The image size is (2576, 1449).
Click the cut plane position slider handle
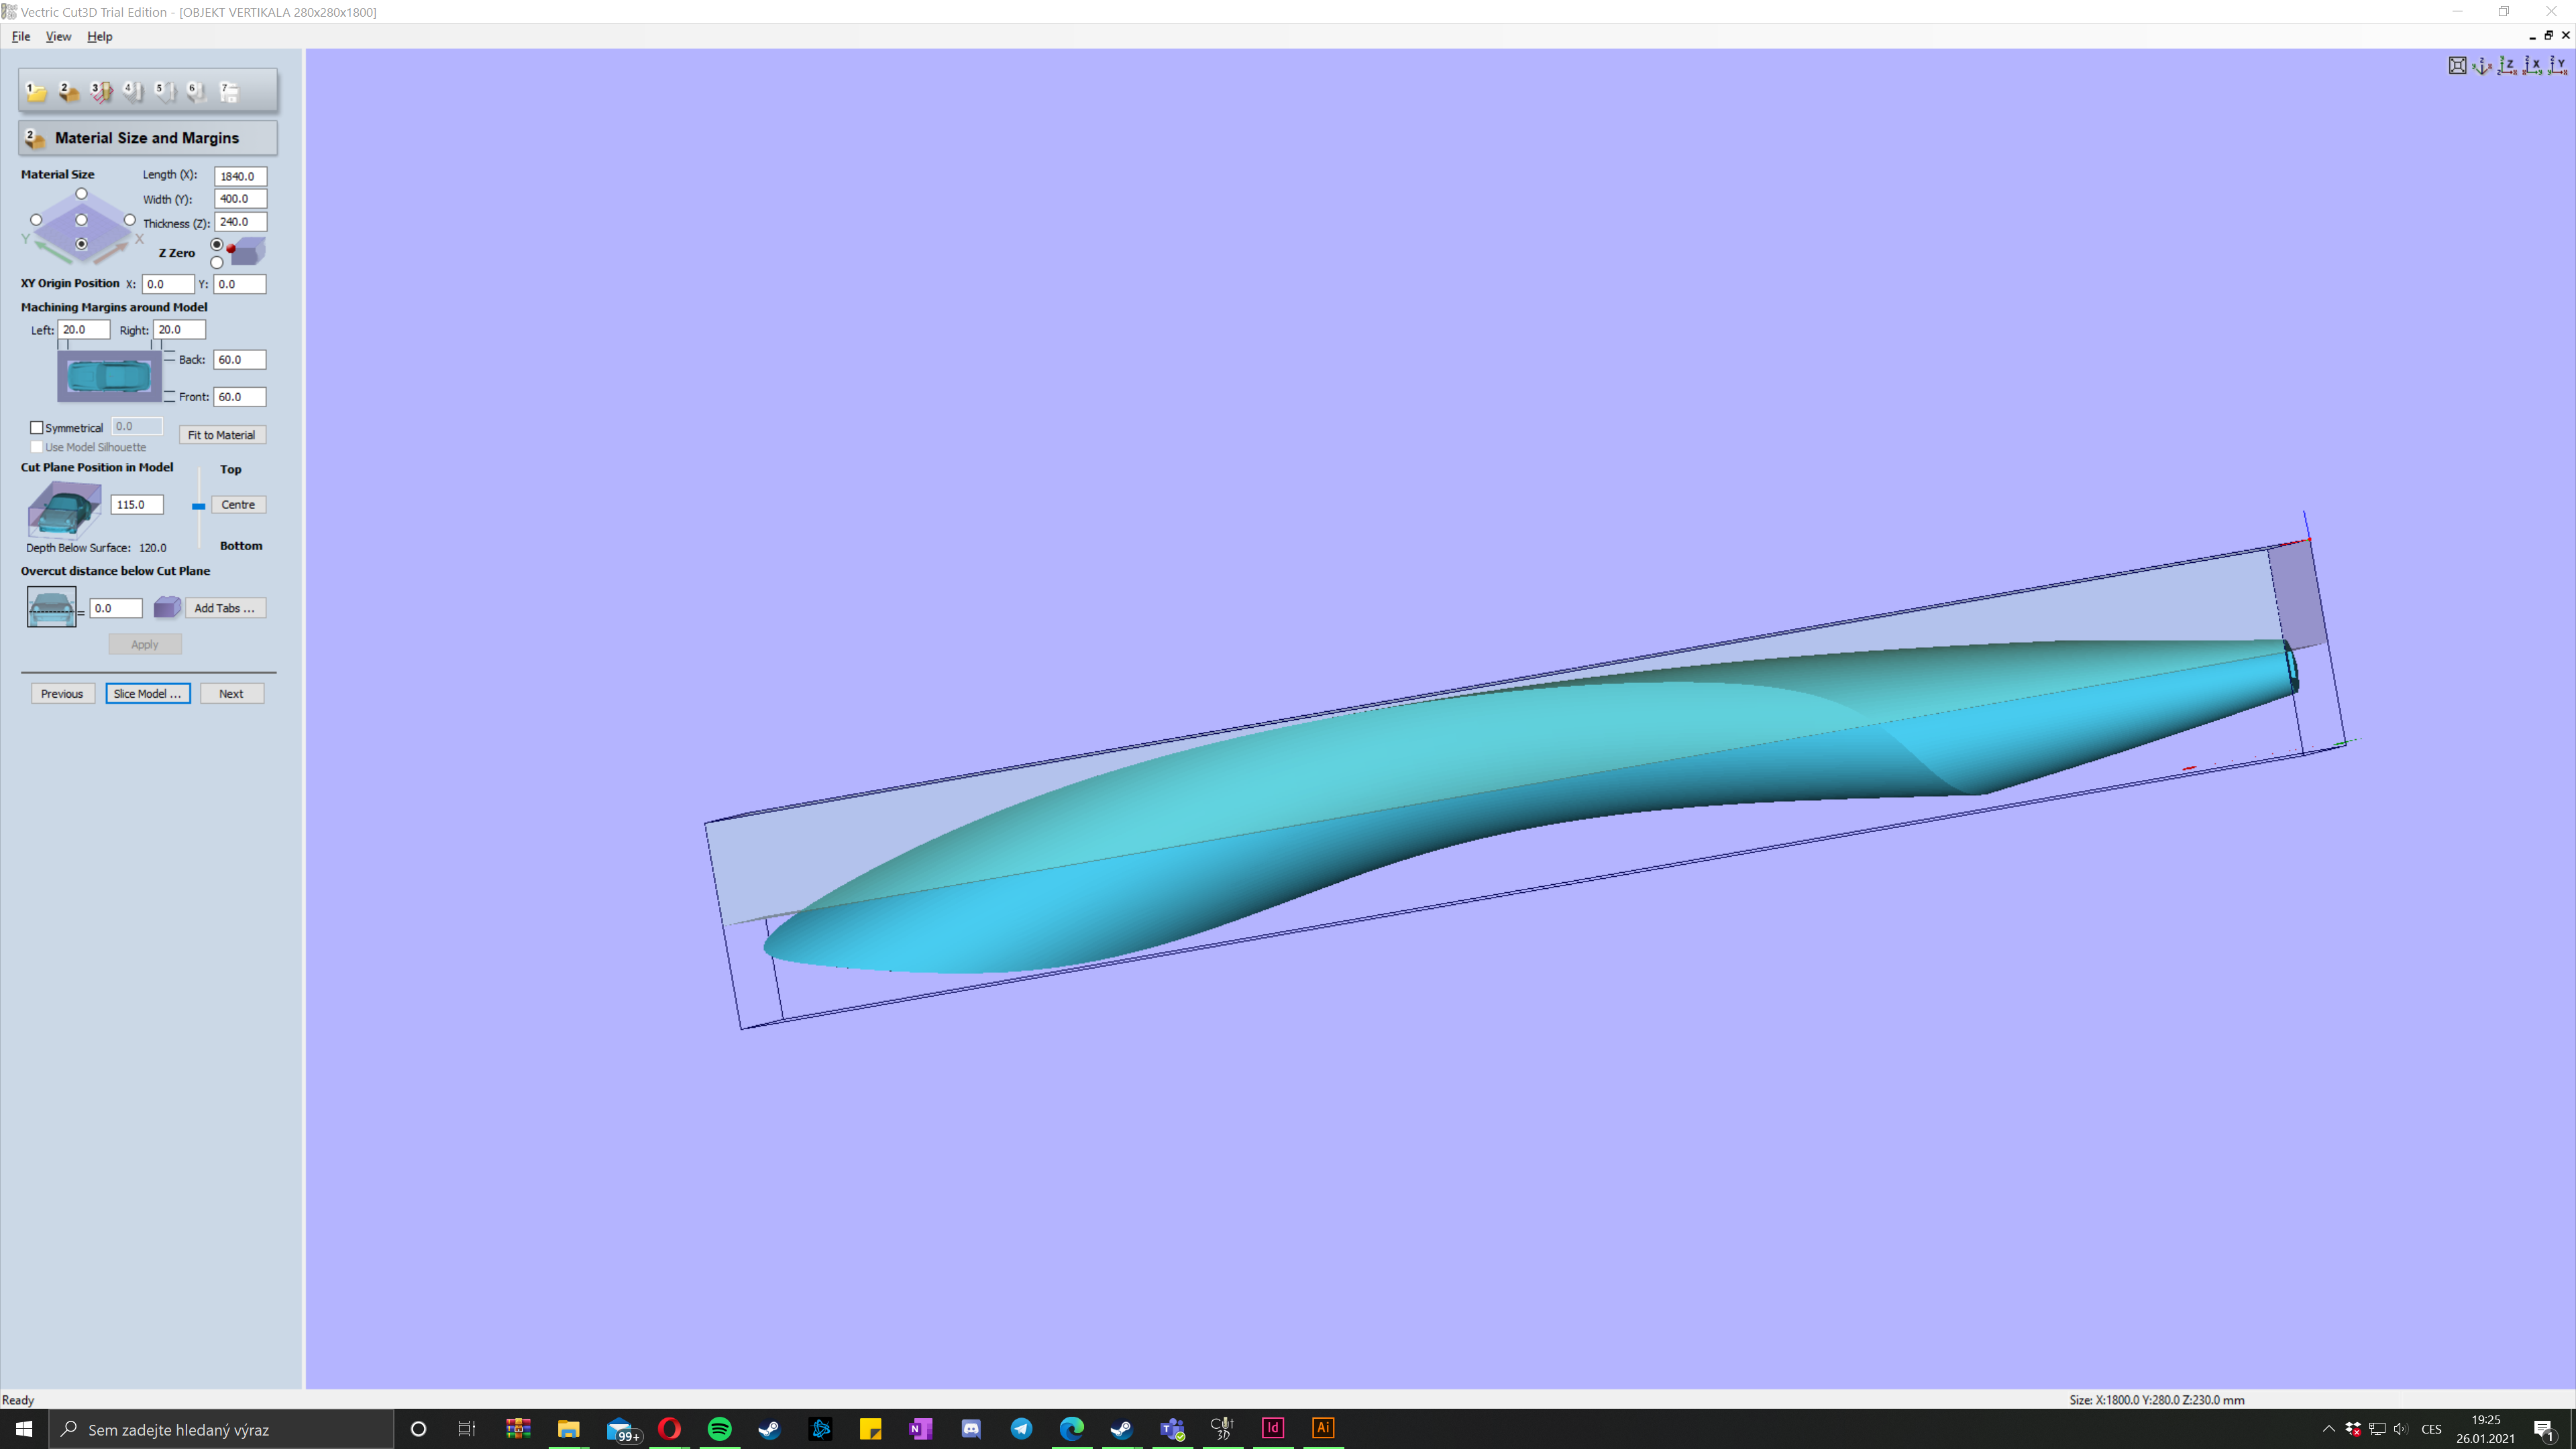coord(199,506)
